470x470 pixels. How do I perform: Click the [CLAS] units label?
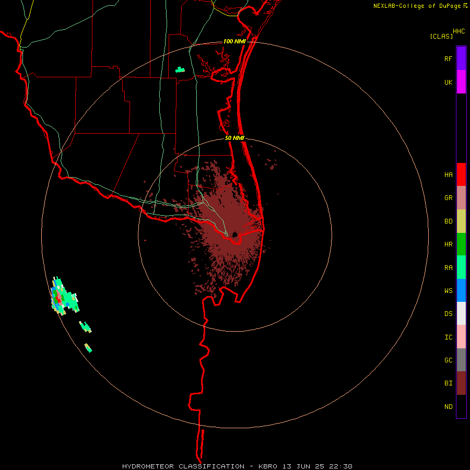click(441, 37)
